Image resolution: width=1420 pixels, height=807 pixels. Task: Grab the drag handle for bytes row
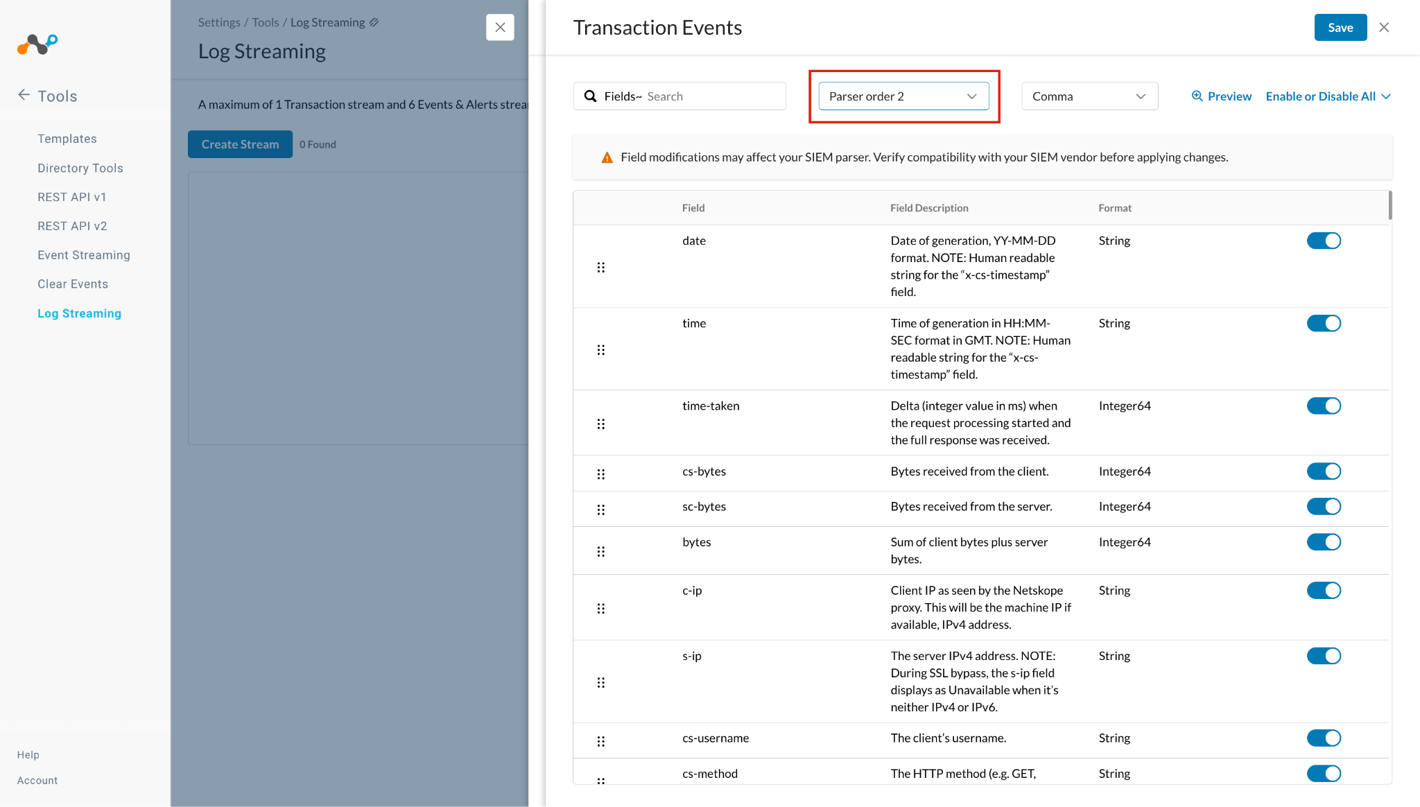pyautogui.click(x=601, y=551)
